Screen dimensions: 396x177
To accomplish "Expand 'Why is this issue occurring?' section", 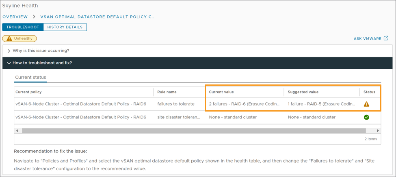I will click(9, 51).
